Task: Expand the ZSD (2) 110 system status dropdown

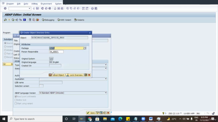Action: (x=181, y=113)
